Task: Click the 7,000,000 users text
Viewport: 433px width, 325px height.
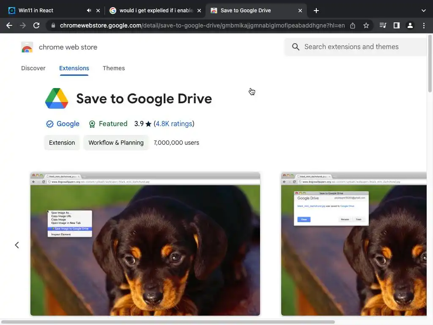Action: pyautogui.click(x=176, y=143)
